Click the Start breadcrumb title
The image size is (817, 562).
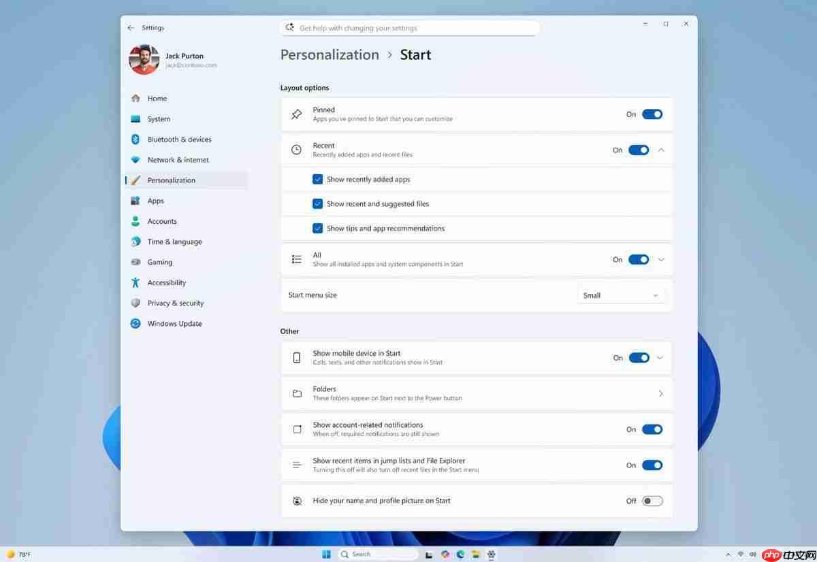415,55
